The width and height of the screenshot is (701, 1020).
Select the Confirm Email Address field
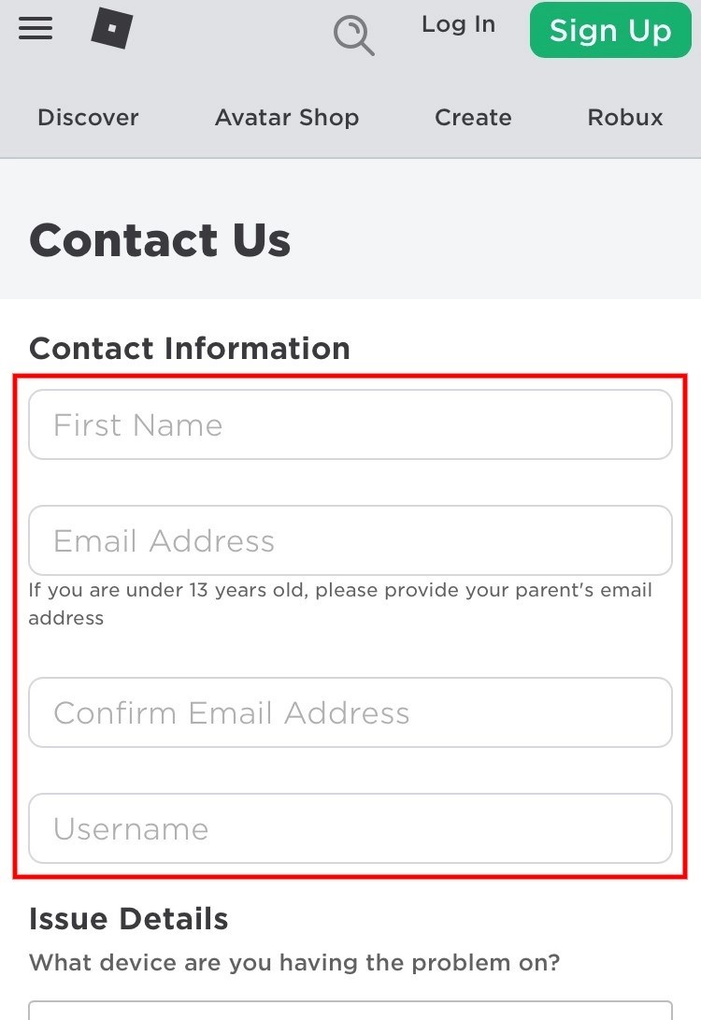click(x=350, y=712)
